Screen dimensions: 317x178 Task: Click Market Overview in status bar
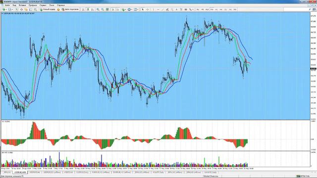211,176
